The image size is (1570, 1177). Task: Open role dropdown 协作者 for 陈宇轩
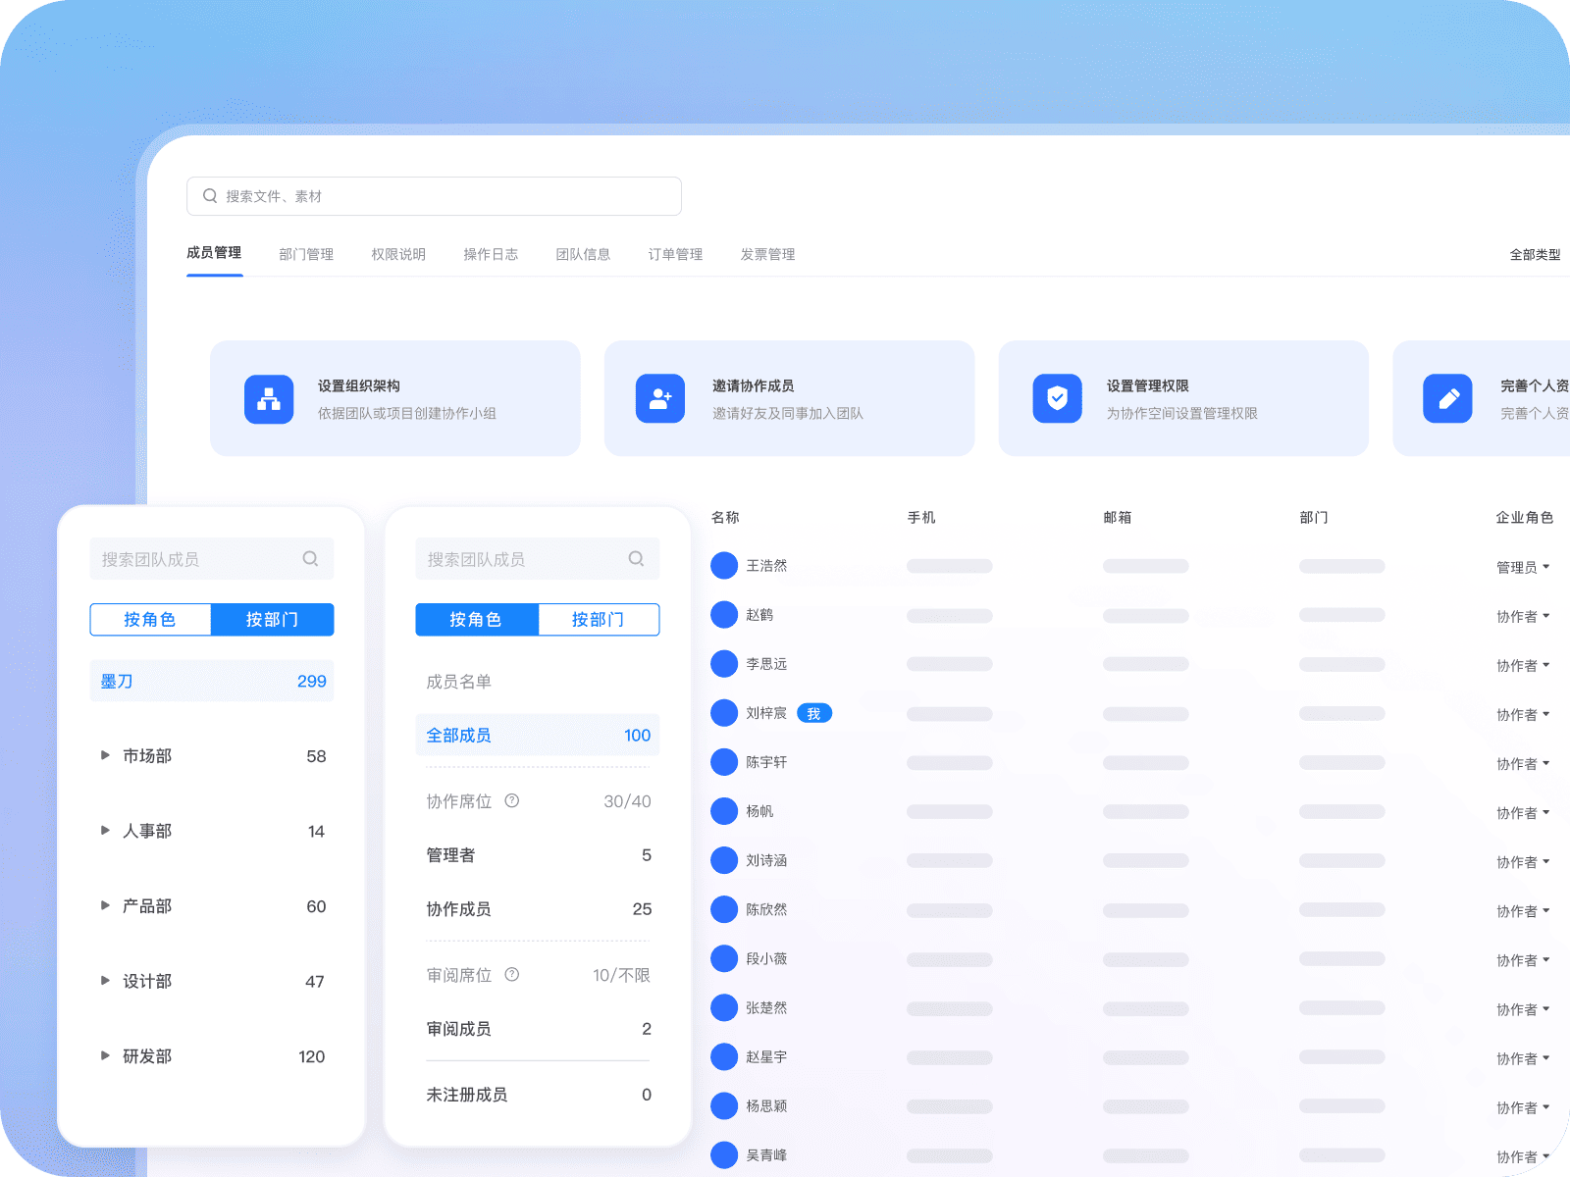click(1523, 763)
